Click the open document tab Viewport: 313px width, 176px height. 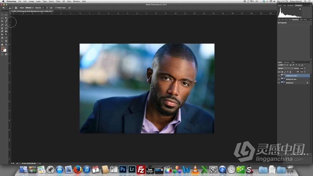(32, 11)
